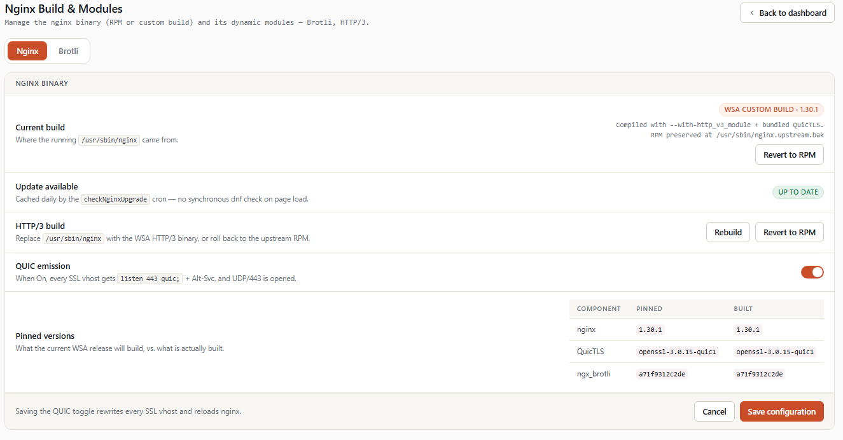Viewport: 843px width, 440px height.
Task: Click the BUILT column header
Action: coord(743,309)
